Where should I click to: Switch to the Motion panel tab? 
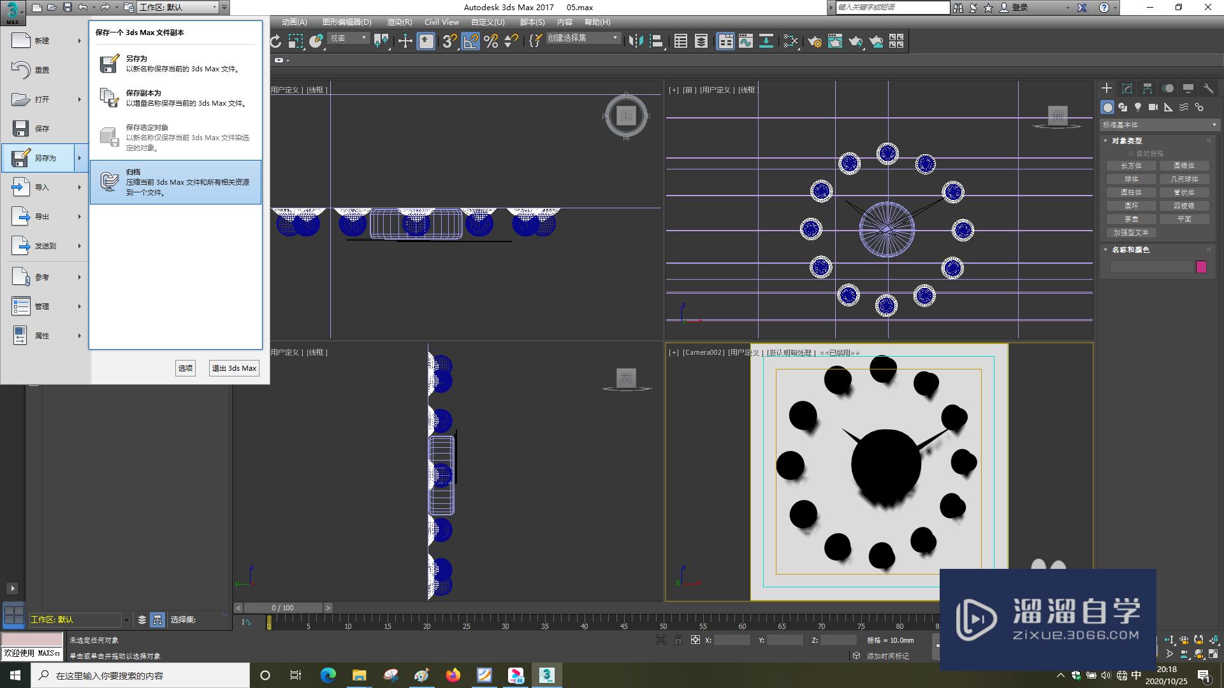tap(1168, 89)
